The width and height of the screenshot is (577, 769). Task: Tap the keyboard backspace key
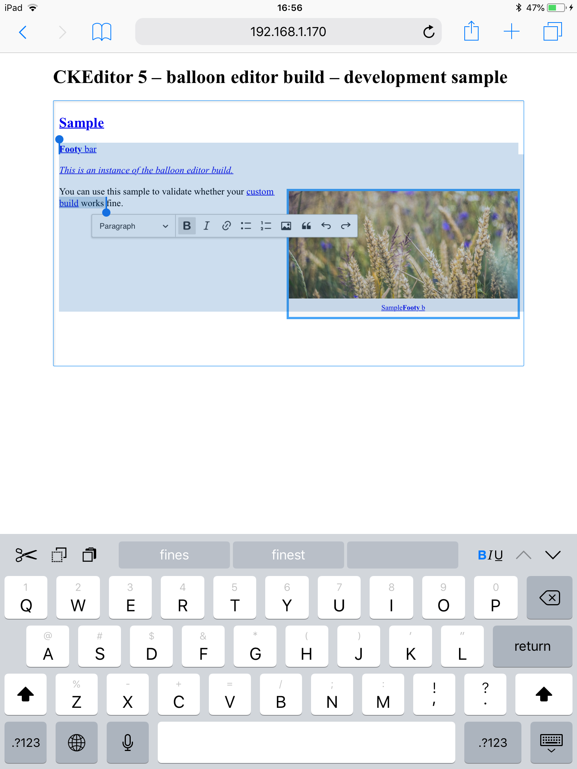(x=549, y=597)
